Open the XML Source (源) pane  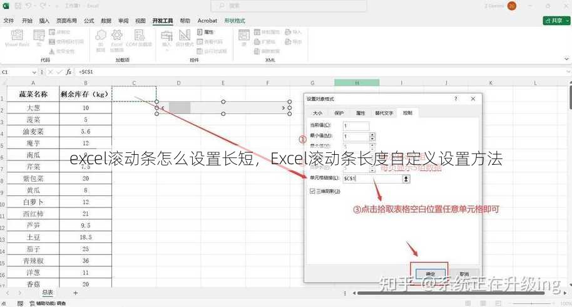pyautogui.click(x=244, y=38)
